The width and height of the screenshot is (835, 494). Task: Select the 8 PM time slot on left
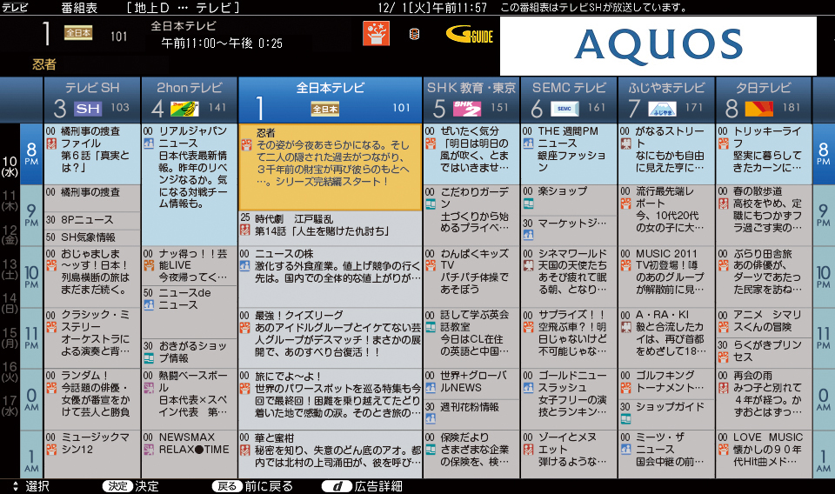[x=31, y=154]
